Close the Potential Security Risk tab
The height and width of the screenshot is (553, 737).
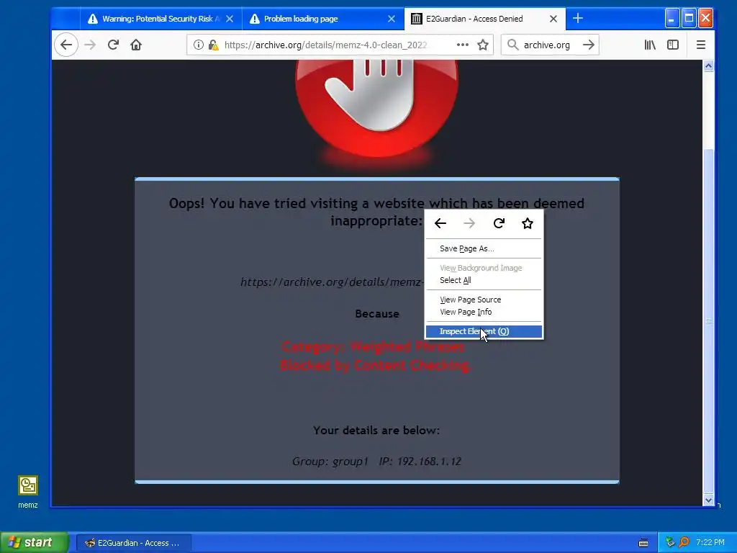(x=230, y=19)
